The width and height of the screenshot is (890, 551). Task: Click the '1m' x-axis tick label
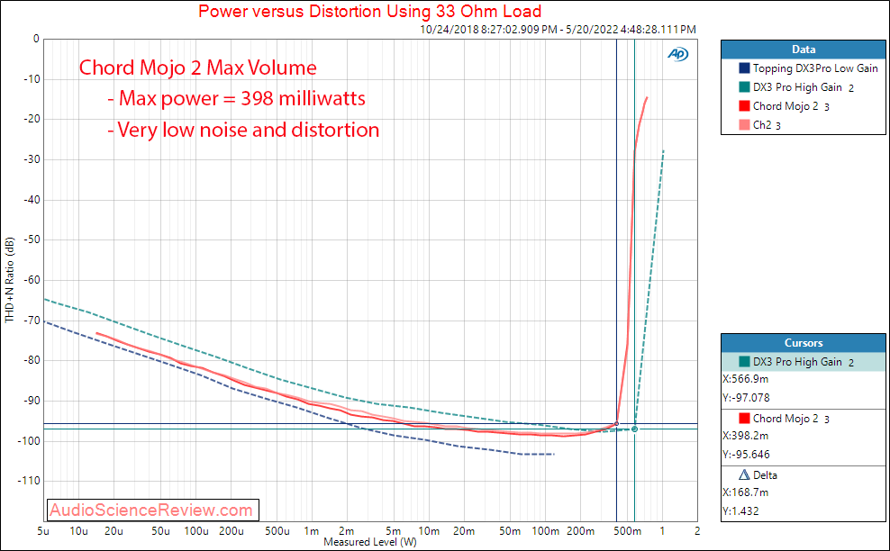311,531
